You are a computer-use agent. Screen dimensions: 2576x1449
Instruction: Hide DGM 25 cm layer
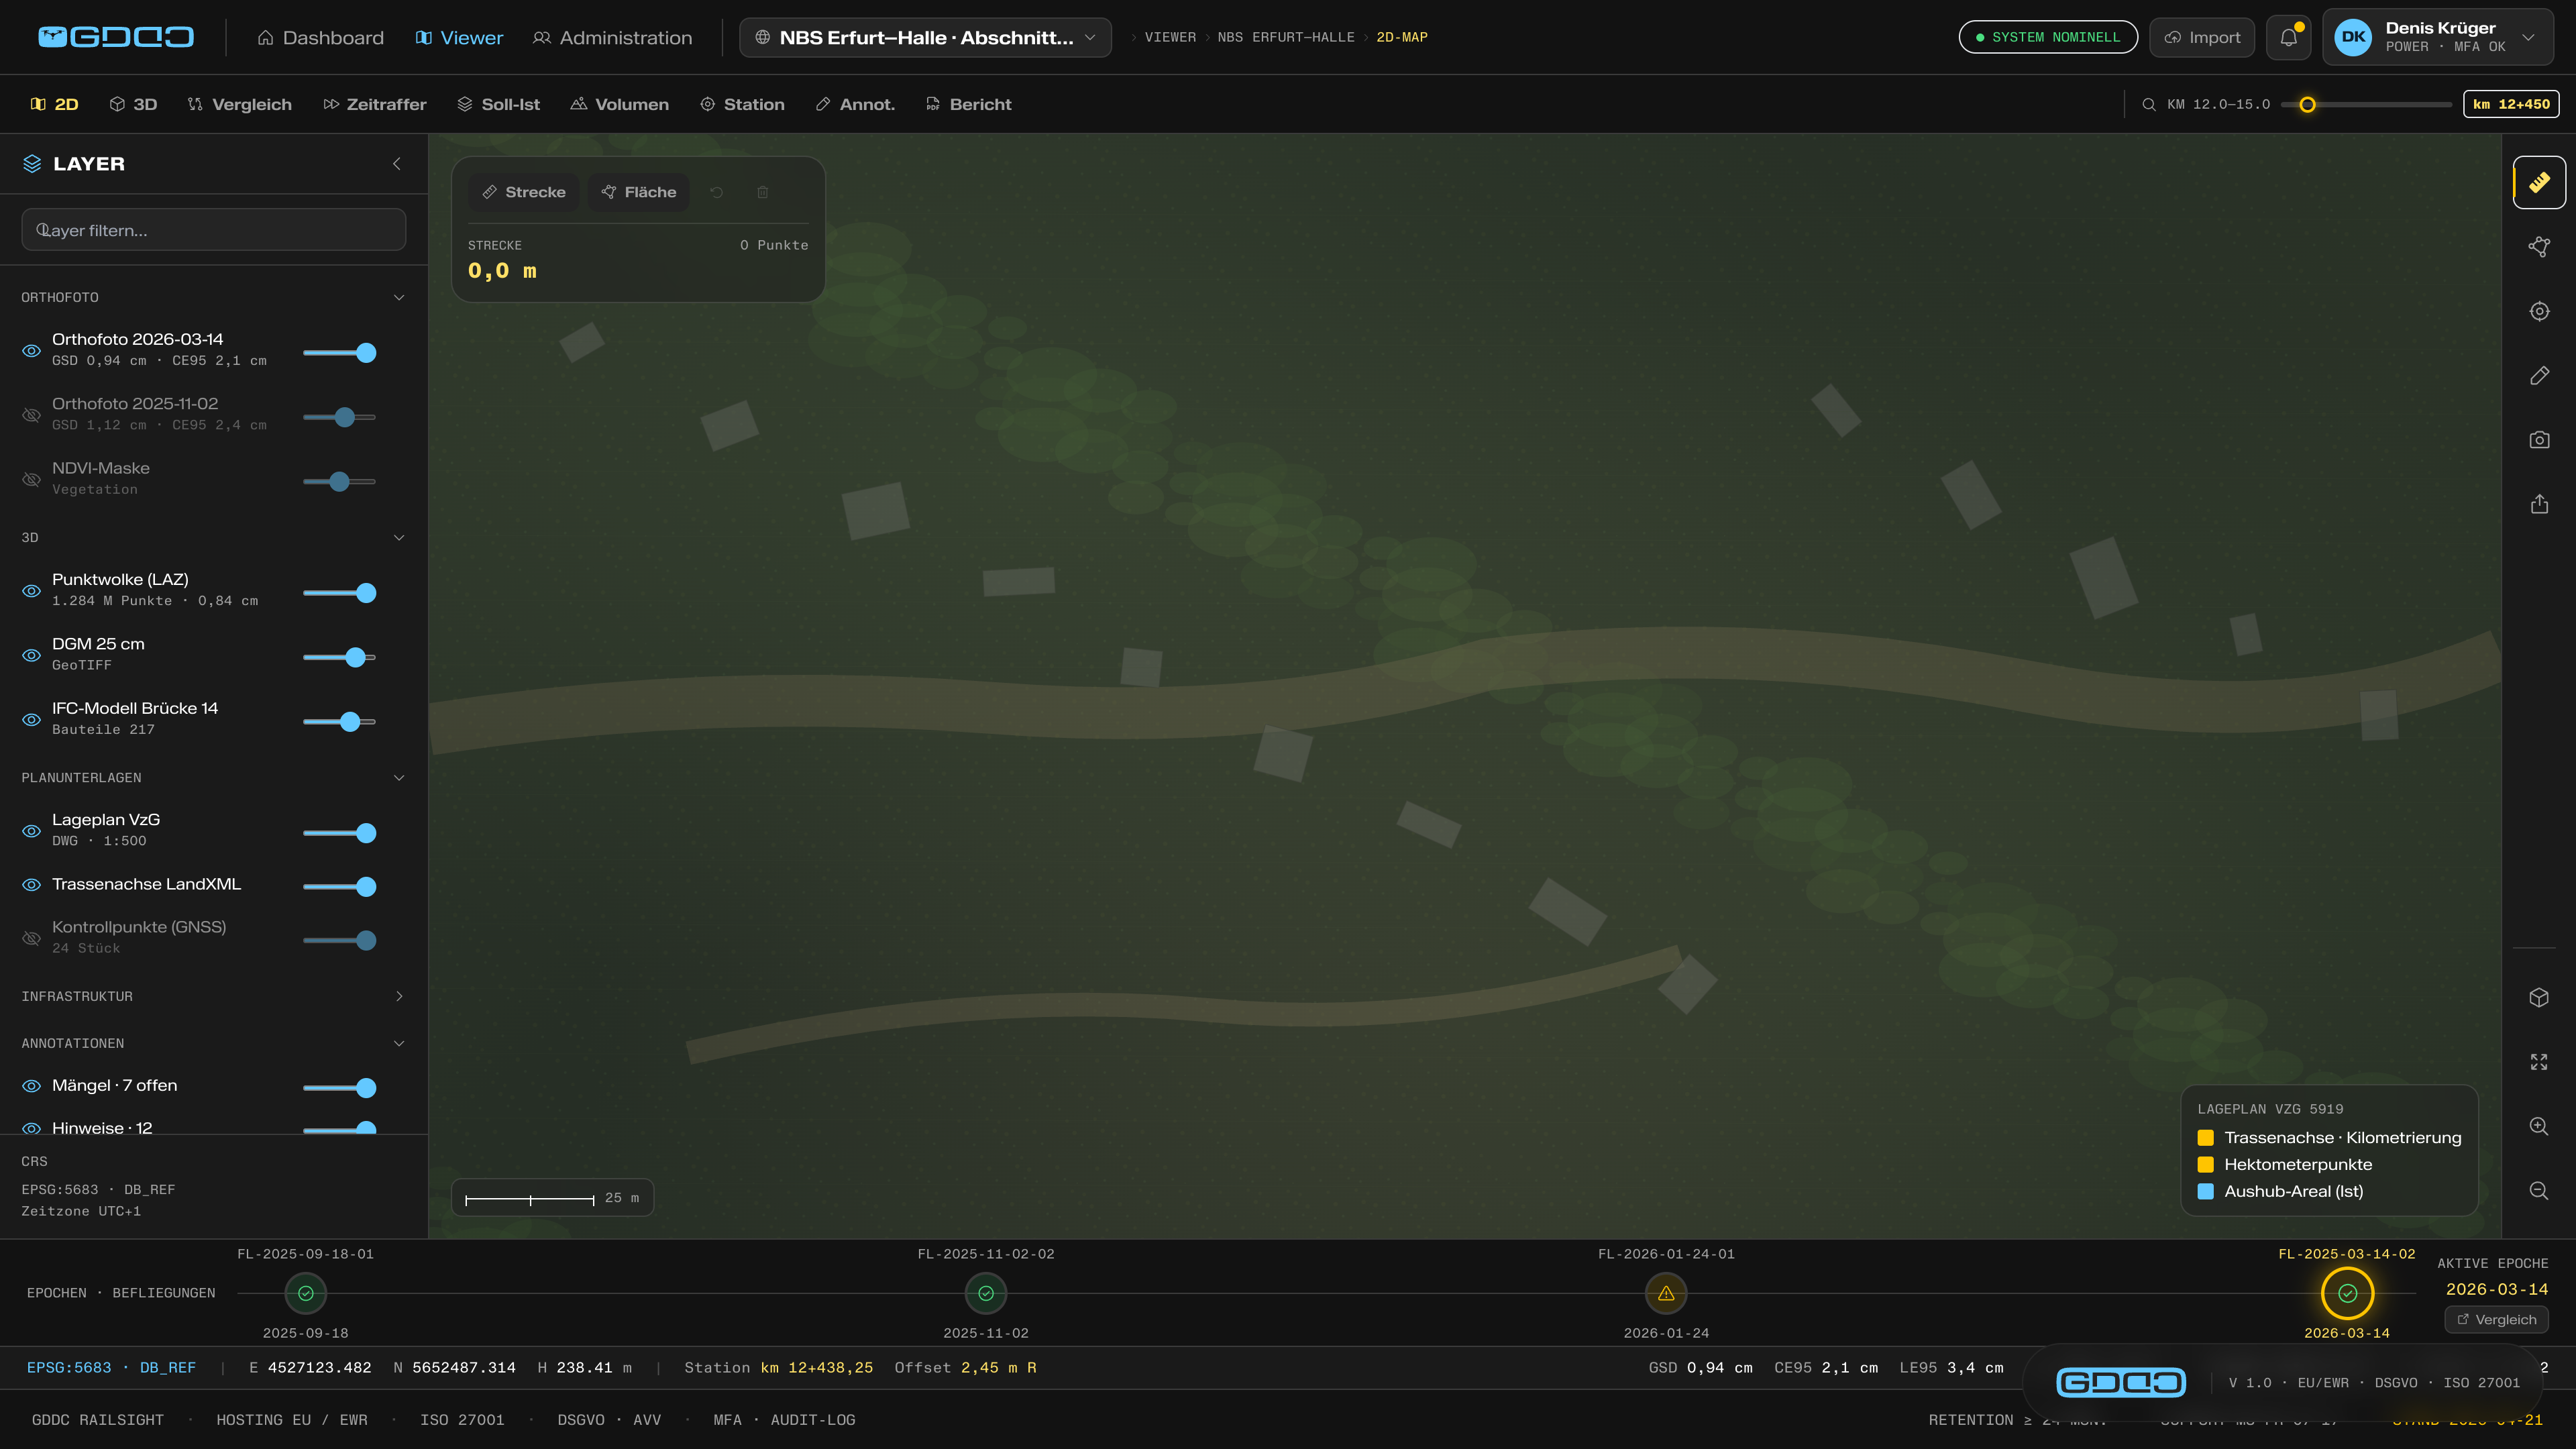[32, 655]
